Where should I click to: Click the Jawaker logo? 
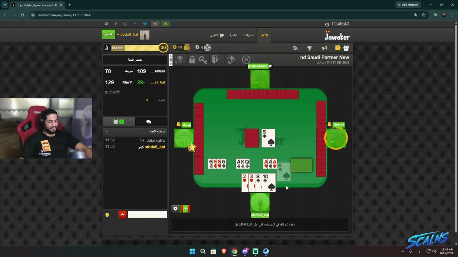[x=337, y=36]
